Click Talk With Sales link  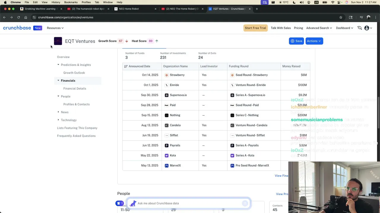pyautogui.click(x=281, y=28)
